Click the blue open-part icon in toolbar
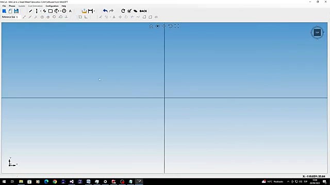The height and width of the screenshot is (185, 330). point(4,11)
